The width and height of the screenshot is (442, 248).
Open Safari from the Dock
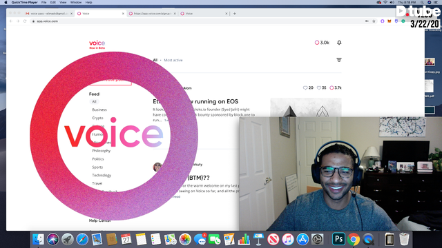[x=82, y=240]
